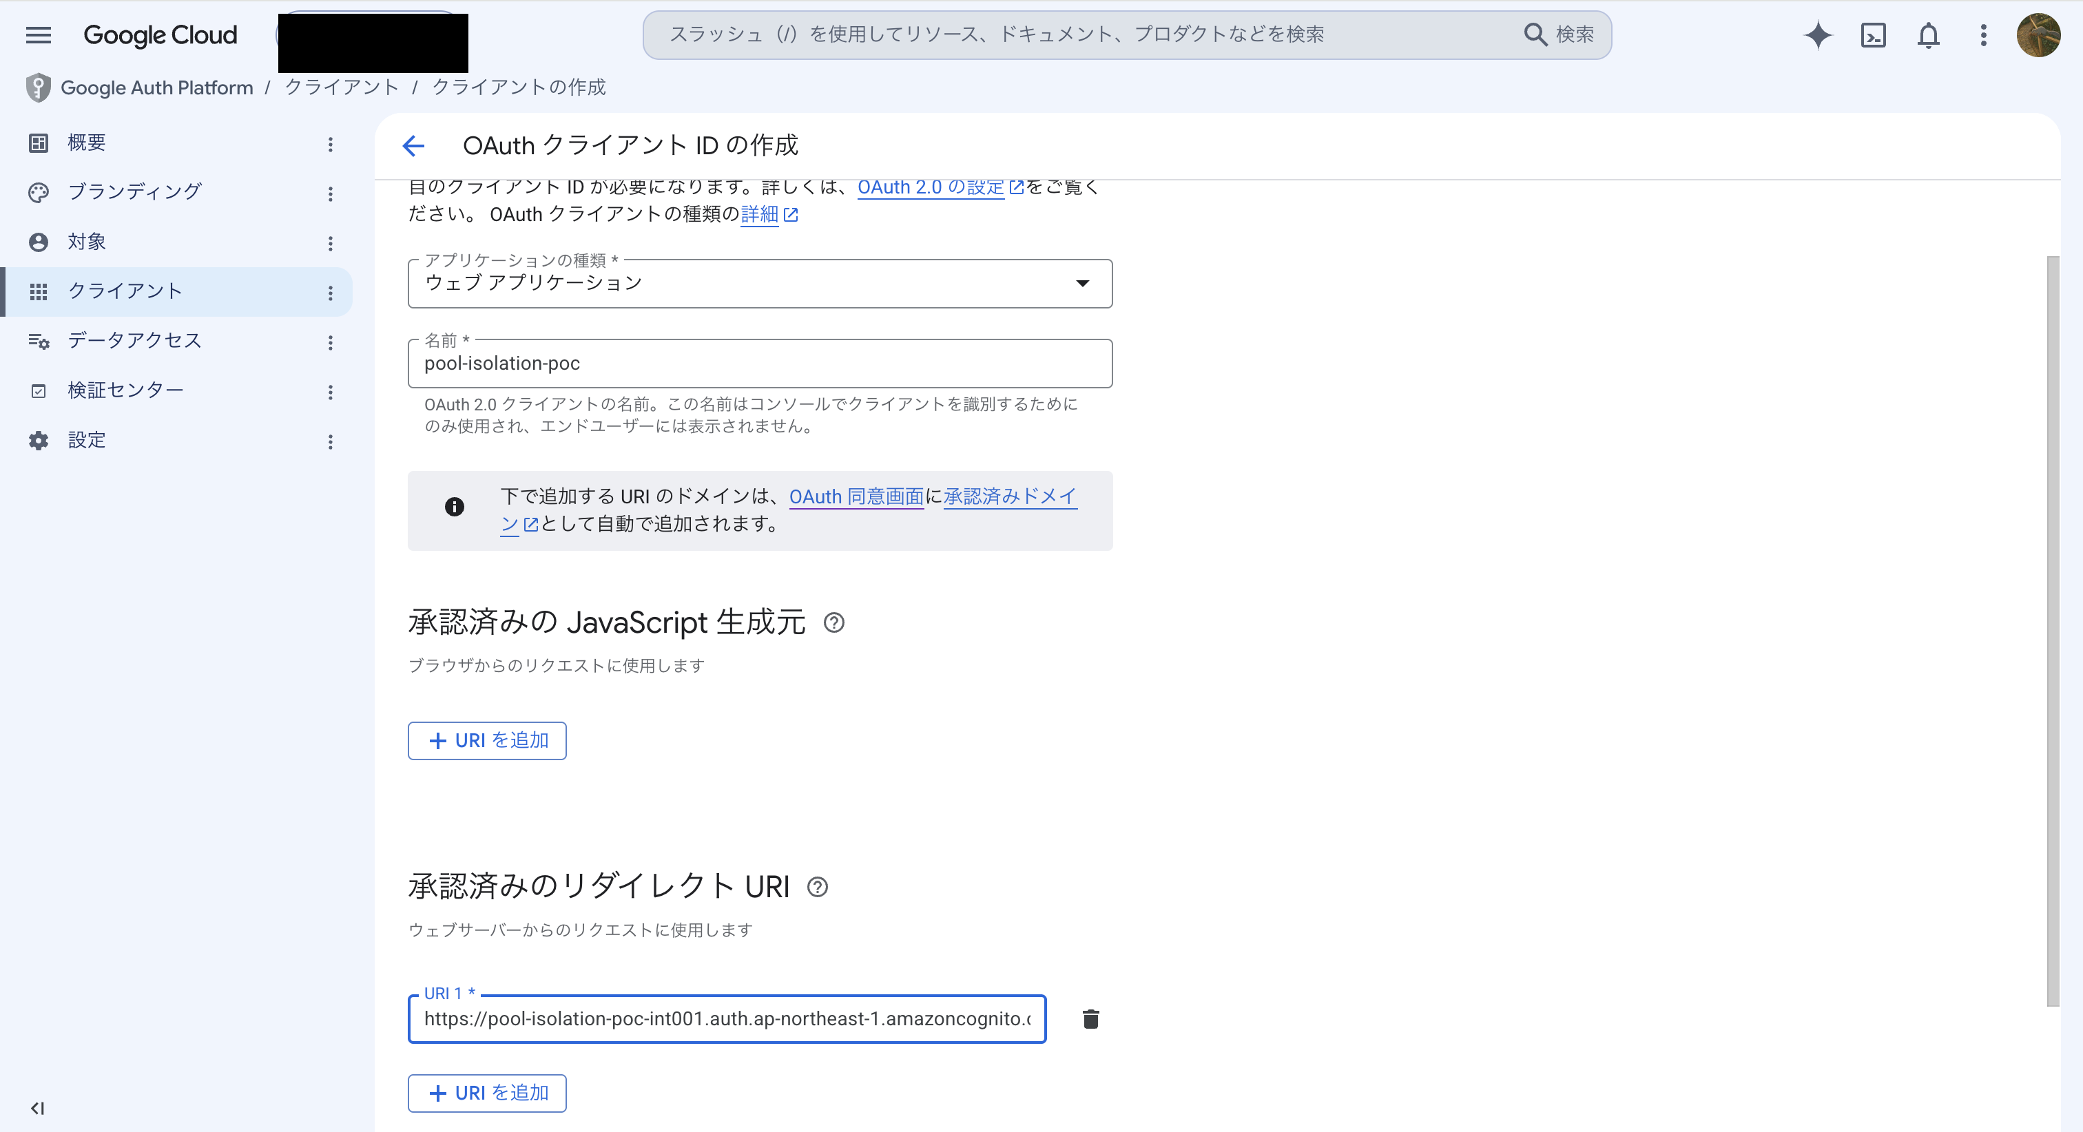The width and height of the screenshot is (2083, 1132).
Task: Show help for redirect URI section
Action: click(x=818, y=887)
